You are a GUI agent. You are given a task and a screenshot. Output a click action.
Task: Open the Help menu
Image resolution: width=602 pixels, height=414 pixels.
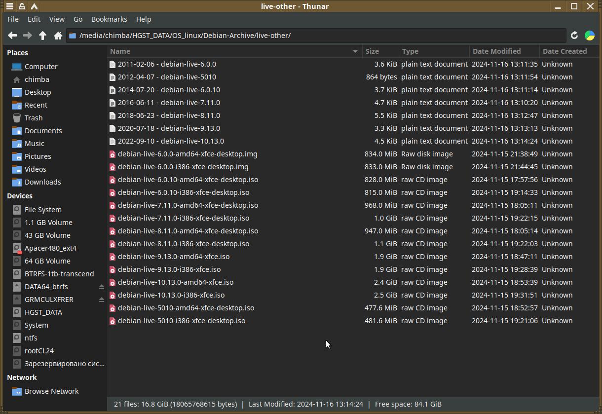point(144,19)
